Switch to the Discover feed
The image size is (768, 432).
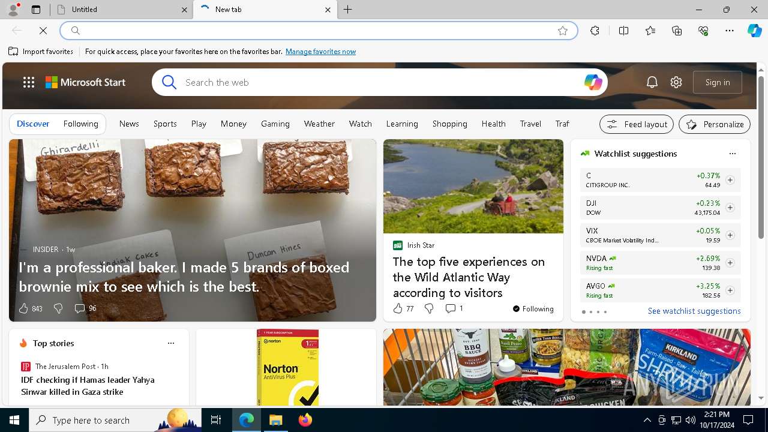coord(33,124)
